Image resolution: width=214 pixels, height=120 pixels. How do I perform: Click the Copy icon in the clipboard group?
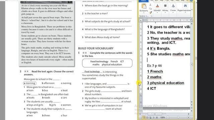coord(150,9)
